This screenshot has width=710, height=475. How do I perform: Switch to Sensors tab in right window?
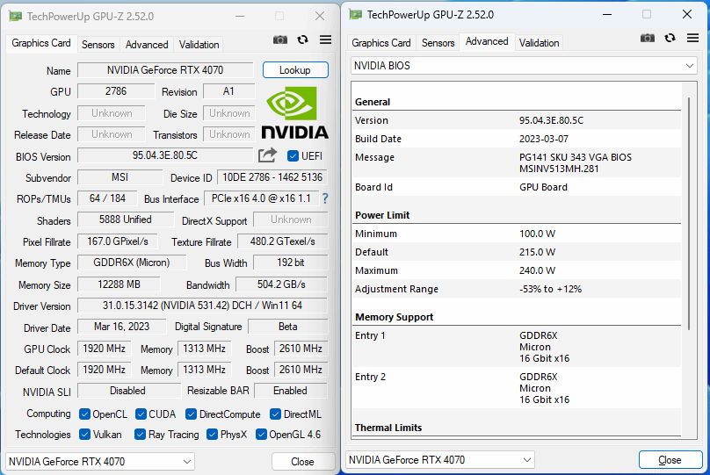[438, 42]
